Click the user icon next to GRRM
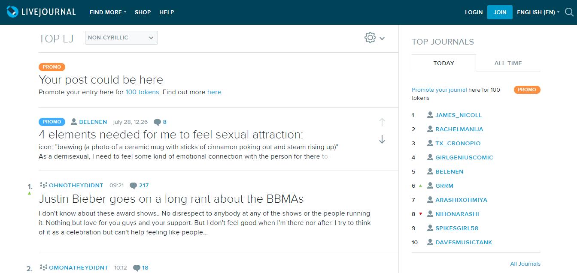The height and width of the screenshot is (273, 577). point(430,186)
